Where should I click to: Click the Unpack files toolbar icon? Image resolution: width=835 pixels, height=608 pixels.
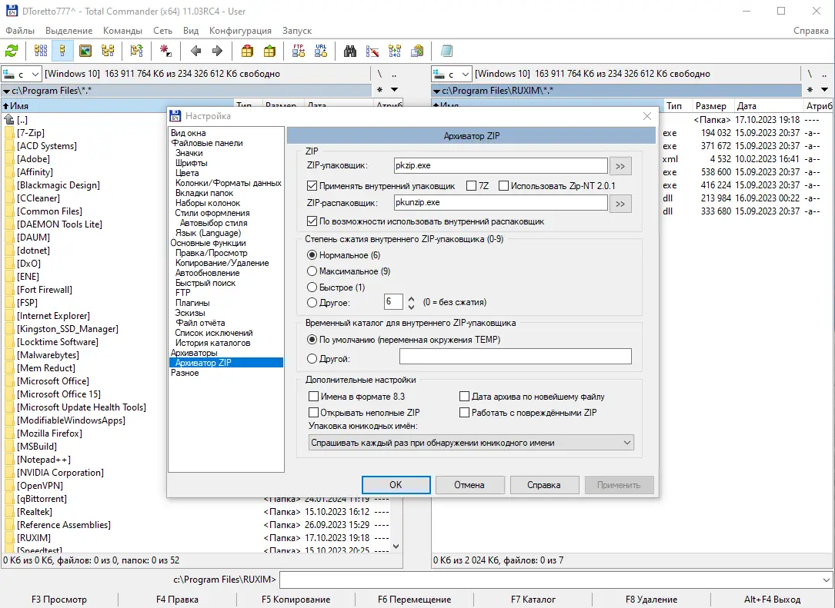click(268, 51)
